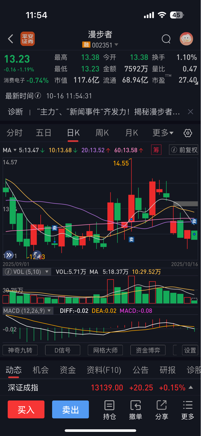Tap the VOL info circle icon
Screen dimensions: 201x436
8,272
